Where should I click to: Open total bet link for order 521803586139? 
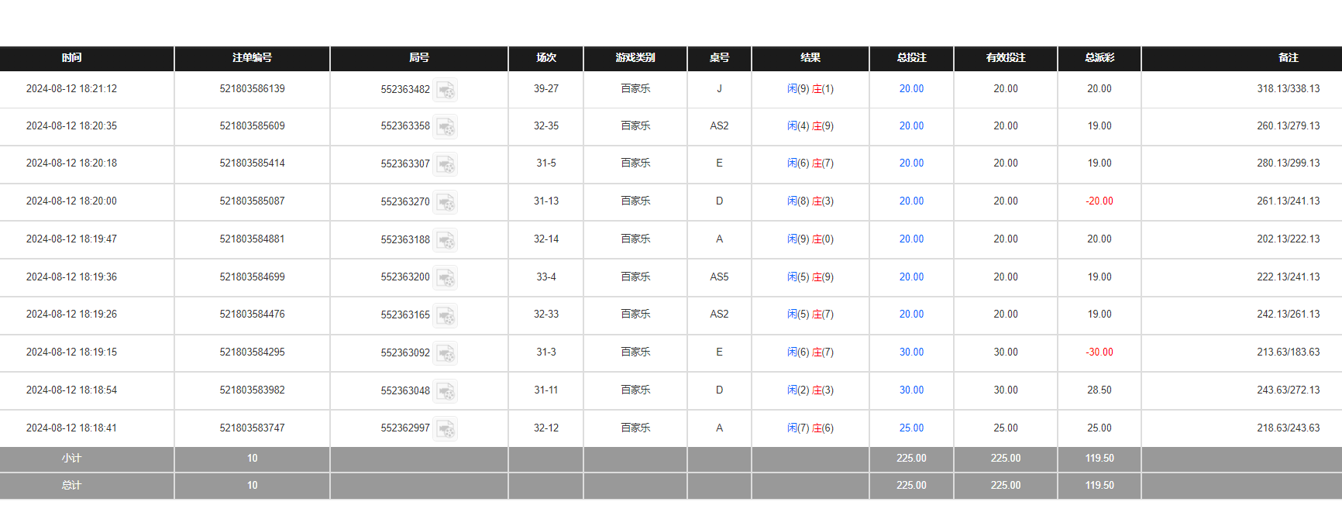point(911,89)
